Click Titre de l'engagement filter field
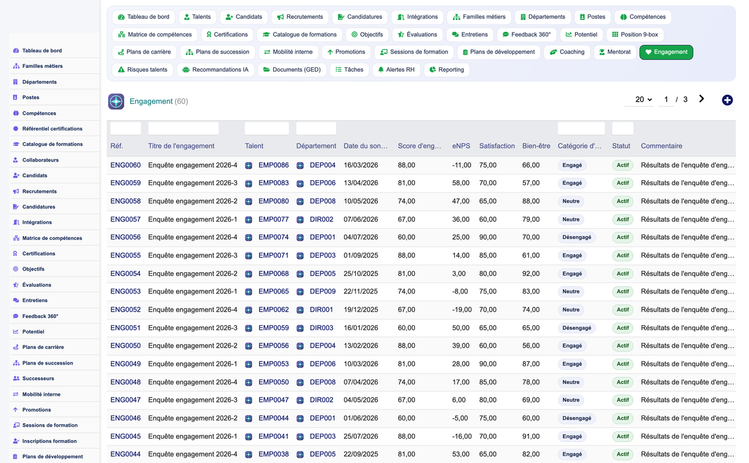The height and width of the screenshot is (463, 749). coord(184,128)
